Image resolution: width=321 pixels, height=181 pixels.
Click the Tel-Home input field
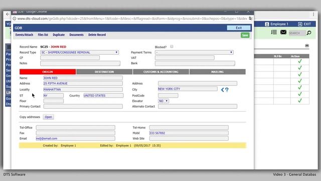tap(189, 127)
